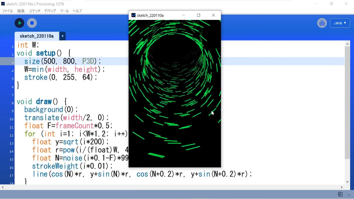Stop the running sketch
This screenshot has width=354, height=199.
coord(32,23)
